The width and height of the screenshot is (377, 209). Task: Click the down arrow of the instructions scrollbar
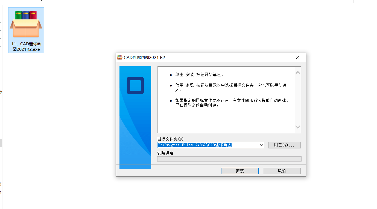point(298,127)
